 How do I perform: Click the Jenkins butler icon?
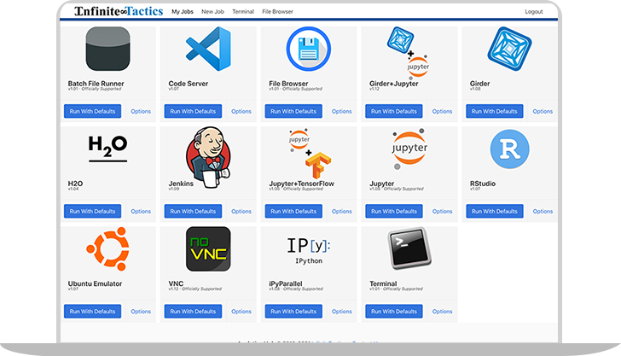[x=208, y=157]
